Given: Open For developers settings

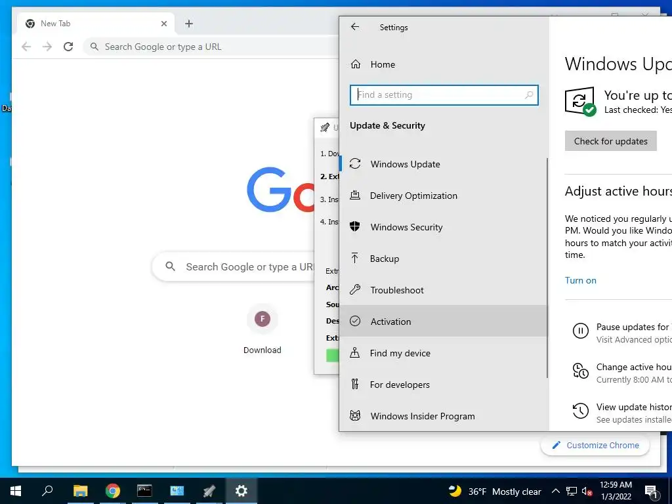Looking at the screenshot, I should click(x=443, y=385).
